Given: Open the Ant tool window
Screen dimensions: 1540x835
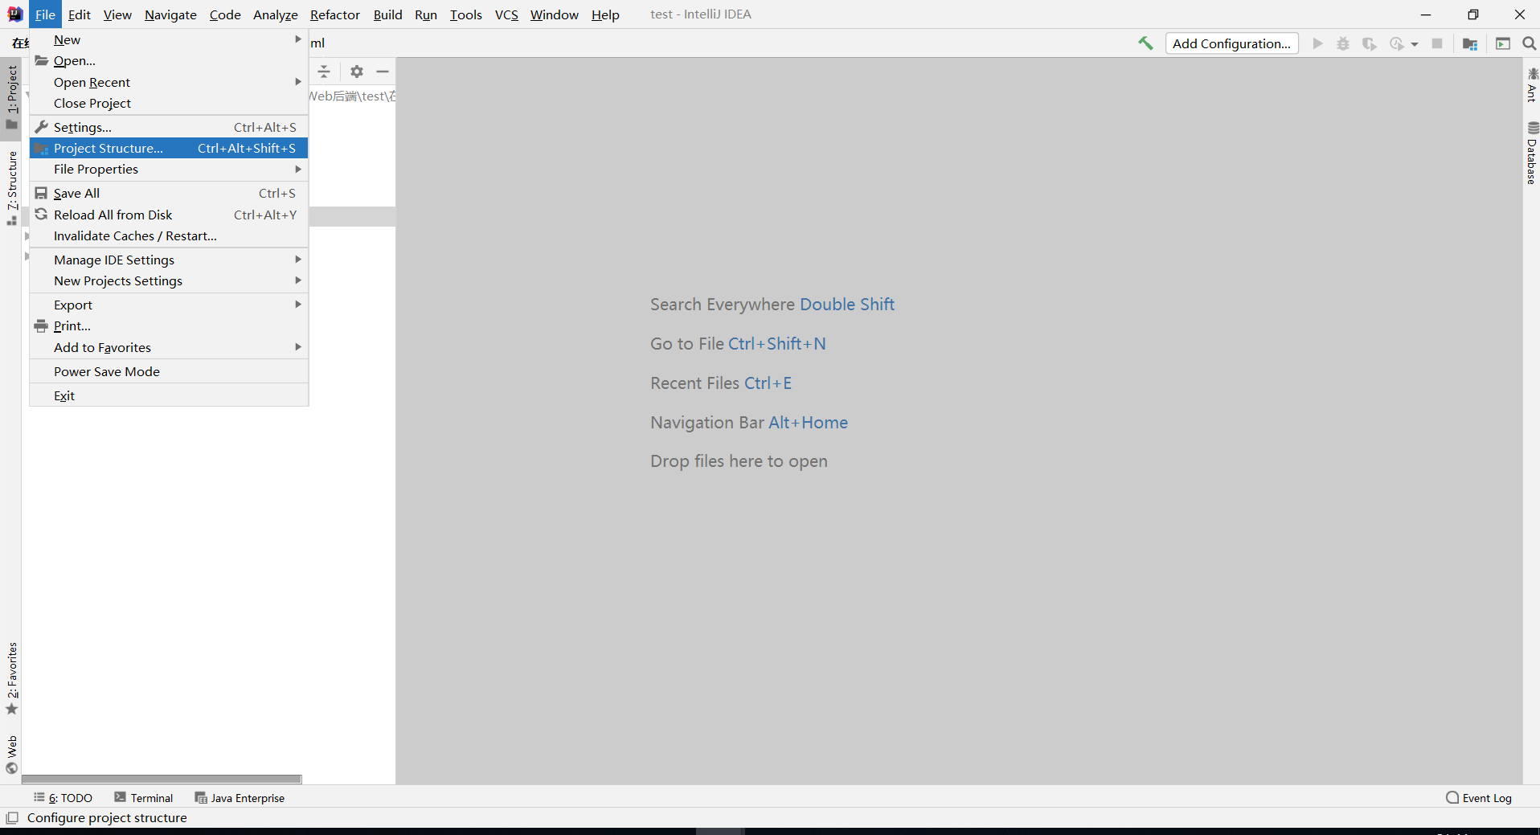Looking at the screenshot, I should (1532, 85).
